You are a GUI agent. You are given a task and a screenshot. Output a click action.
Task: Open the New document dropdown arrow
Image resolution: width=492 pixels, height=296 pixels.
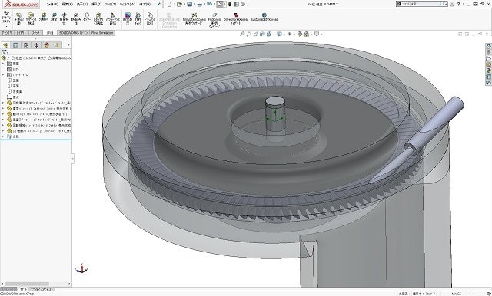tap(175, 4)
